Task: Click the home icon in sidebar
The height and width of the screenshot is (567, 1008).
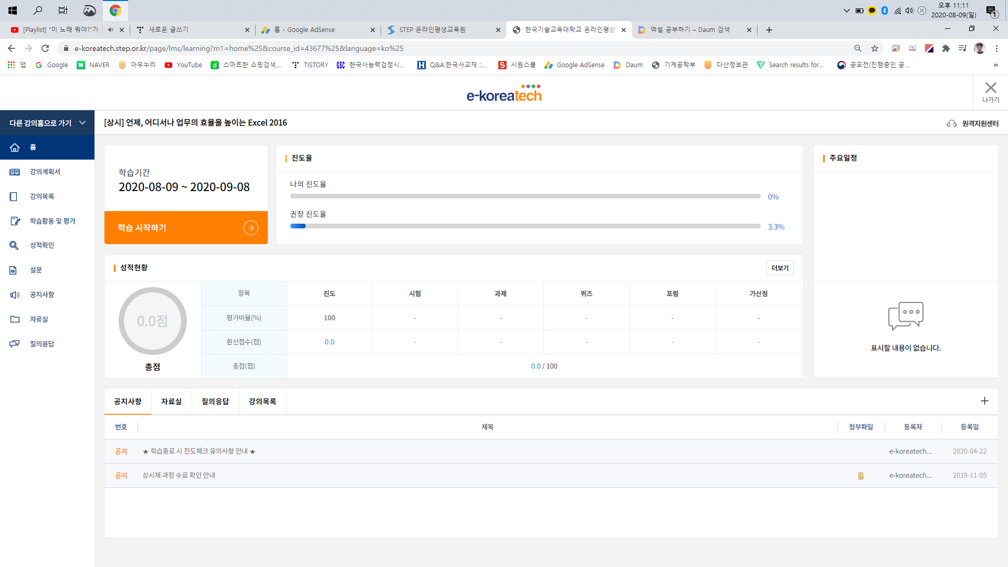Action: coord(15,148)
